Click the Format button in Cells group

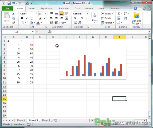(x=107, y=23)
